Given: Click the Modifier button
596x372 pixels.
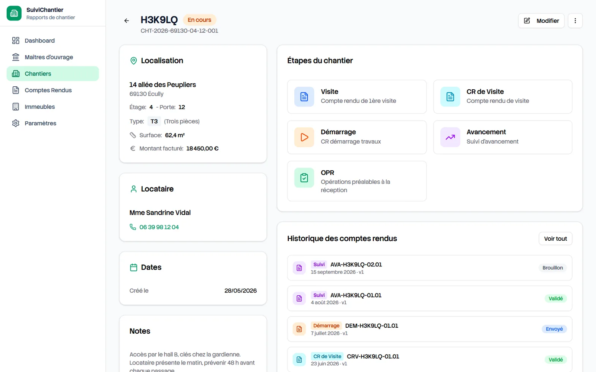Looking at the screenshot, I should [x=541, y=21].
